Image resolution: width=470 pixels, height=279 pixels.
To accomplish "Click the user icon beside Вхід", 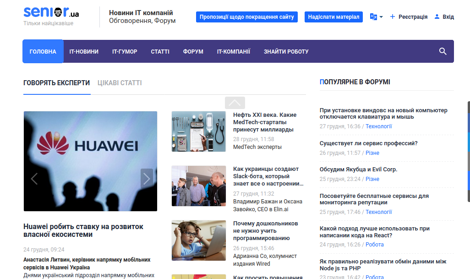I will tap(437, 16).
